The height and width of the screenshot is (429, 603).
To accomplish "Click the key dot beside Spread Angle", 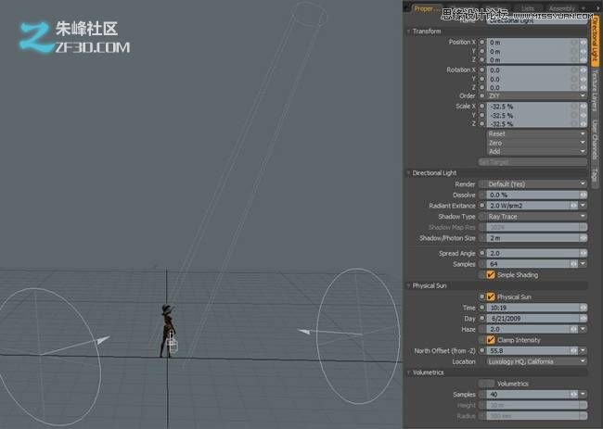I will 483,253.
